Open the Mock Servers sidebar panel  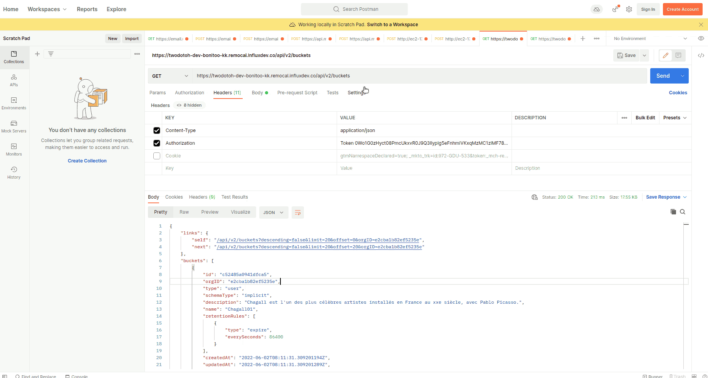pos(14,127)
